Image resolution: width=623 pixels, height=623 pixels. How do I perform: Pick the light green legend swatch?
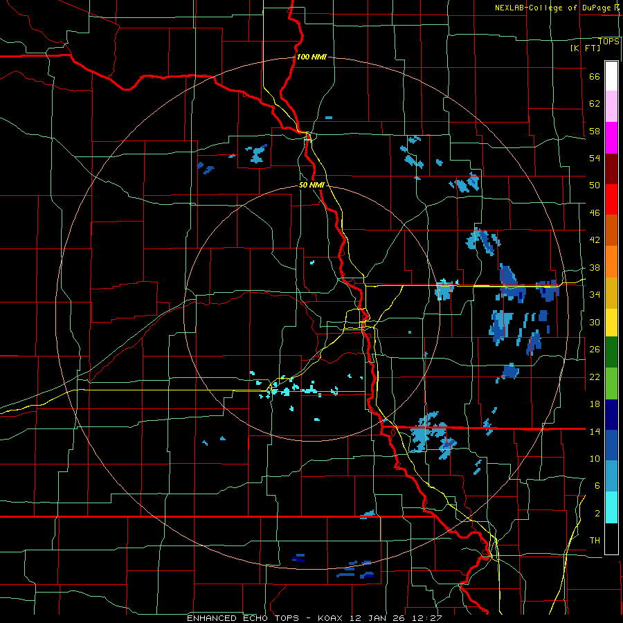(x=611, y=383)
